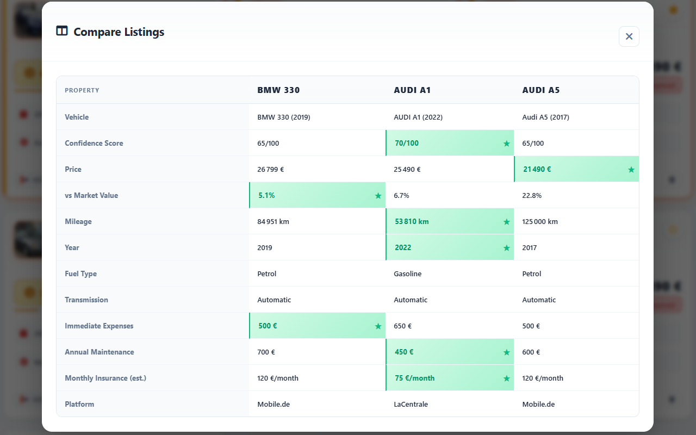This screenshot has width=696, height=435.
Task: Click the highlighted year 2022 value
Action: tap(403, 247)
